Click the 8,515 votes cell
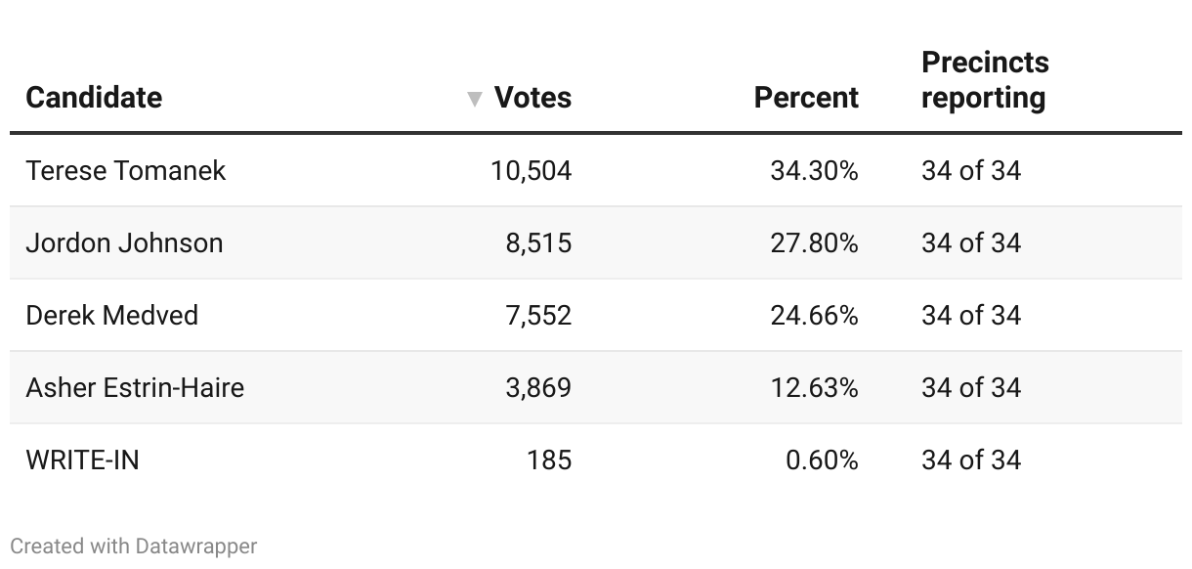The width and height of the screenshot is (1192, 569). click(538, 242)
